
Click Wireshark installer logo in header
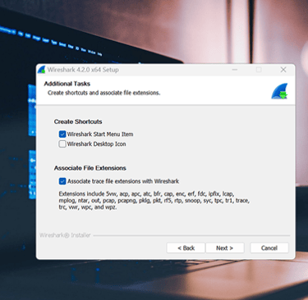pos(279,91)
